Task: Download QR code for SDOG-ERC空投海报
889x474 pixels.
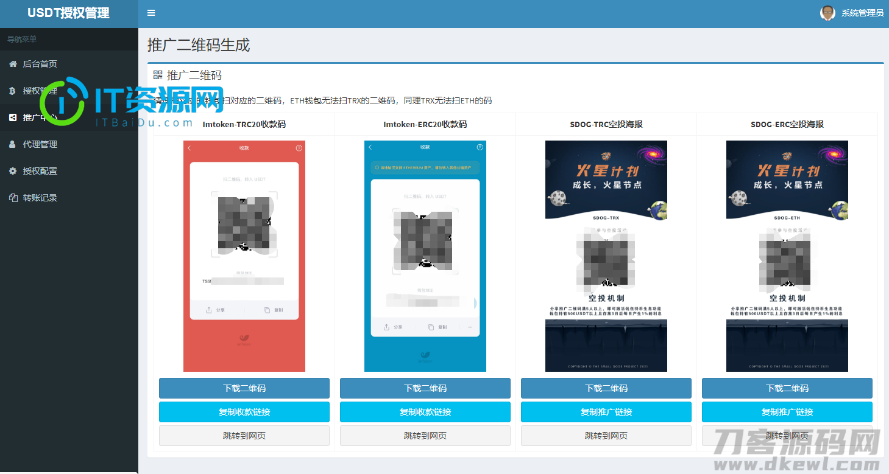Action: [787, 388]
